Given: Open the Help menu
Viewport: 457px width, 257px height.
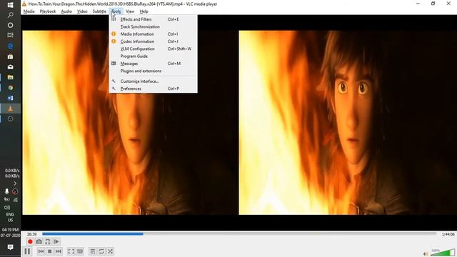Looking at the screenshot, I should (144, 11).
